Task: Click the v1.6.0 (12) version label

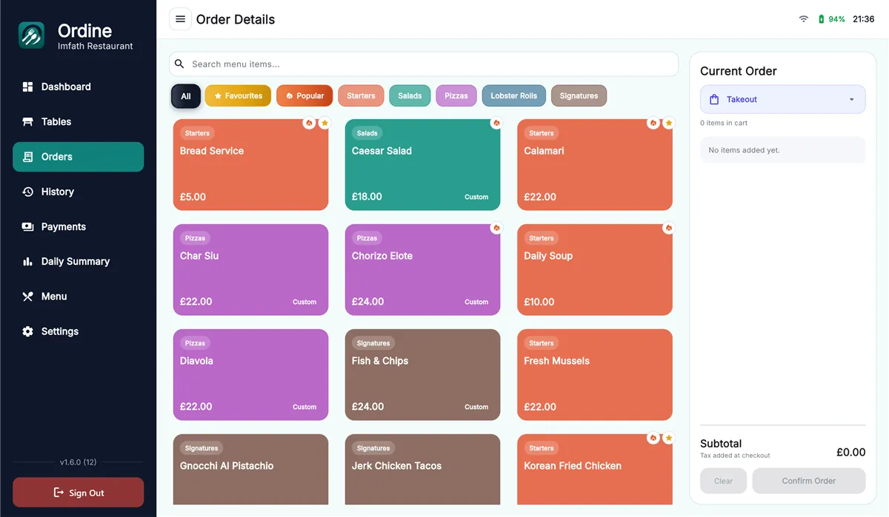Action: 78,462
